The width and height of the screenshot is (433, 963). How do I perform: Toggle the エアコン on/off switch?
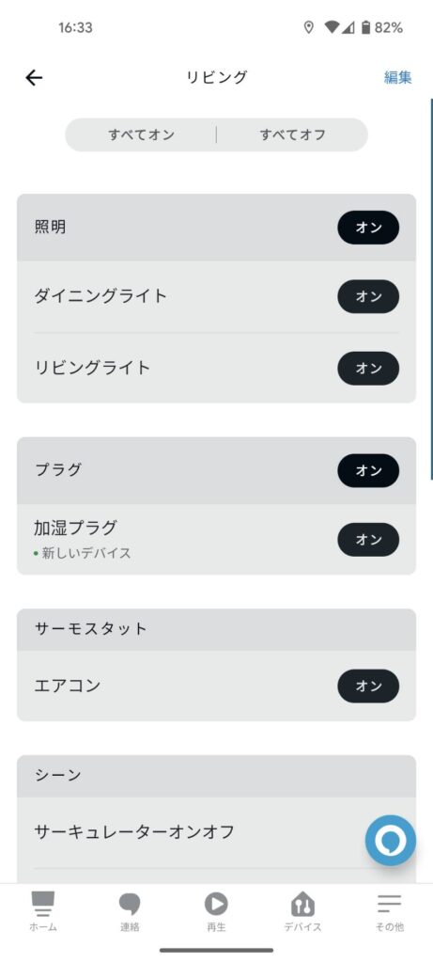pos(368,686)
